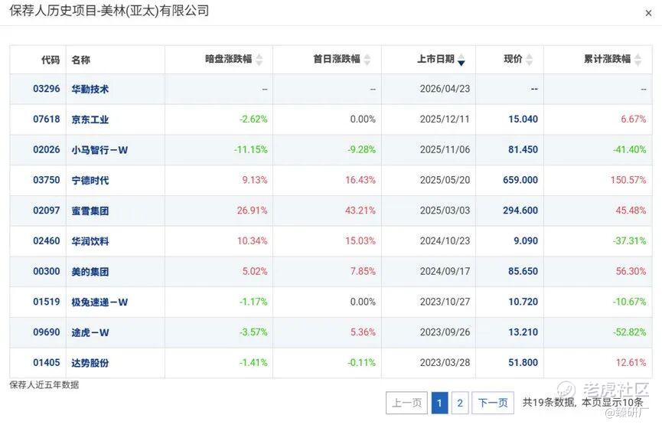Click the 保荐人近五年数据 footnote
Viewport: 662px width, 428px height.
click(44, 385)
